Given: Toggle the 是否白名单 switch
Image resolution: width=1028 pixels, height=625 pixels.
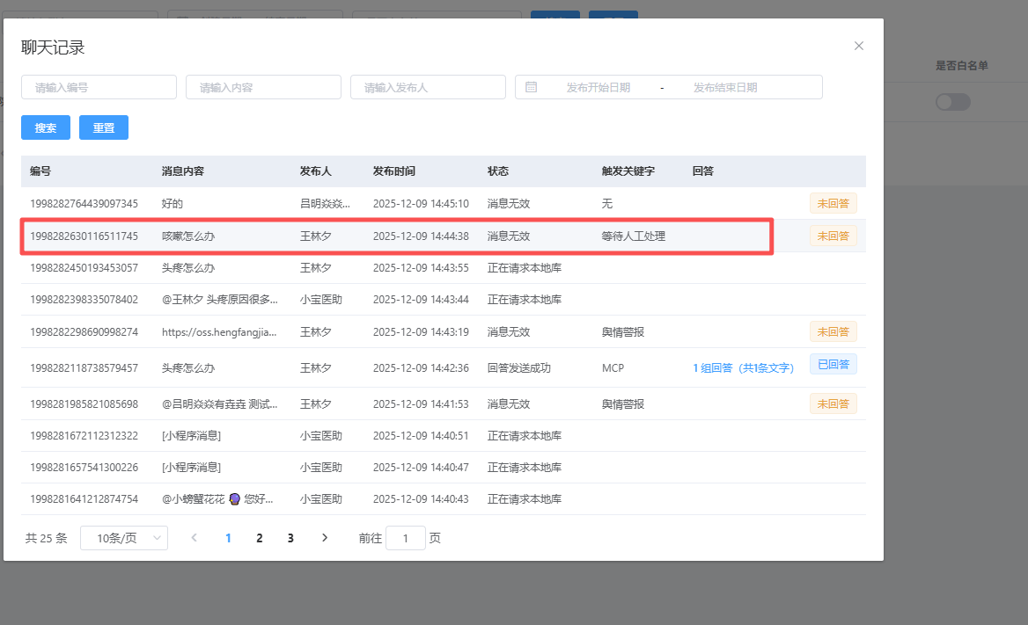Looking at the screenshot, I should pyautogui.click(x=952, y=102).
